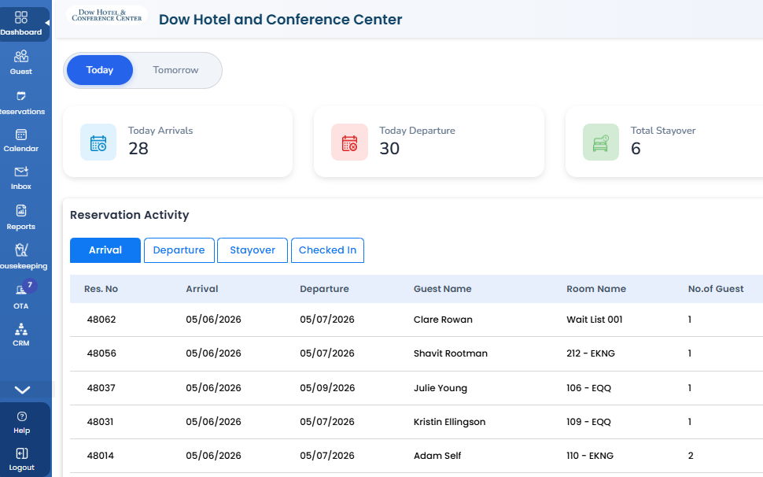The image size is (763, 477).
Task: Click the Today Arrivals calendar icon
Action: pyautogui.click(x=98, y=142)
